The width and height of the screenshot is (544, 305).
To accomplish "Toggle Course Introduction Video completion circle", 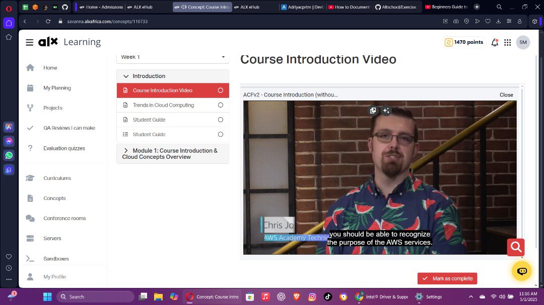I will pos(220,90).
